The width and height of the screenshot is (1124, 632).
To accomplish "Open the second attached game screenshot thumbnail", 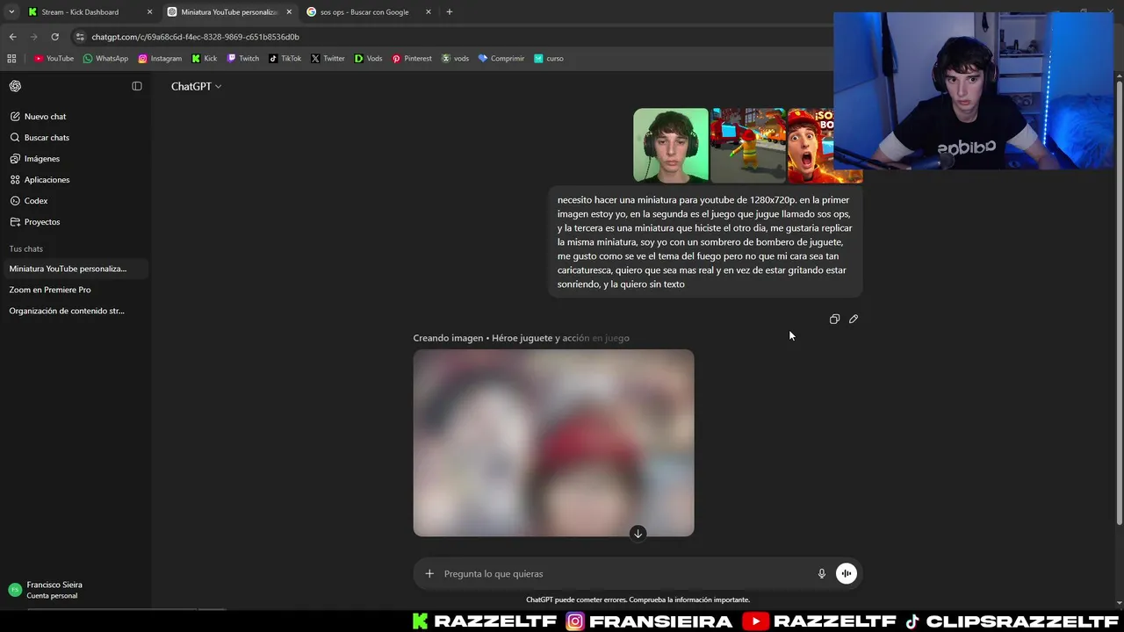I will tap(748, 146).
